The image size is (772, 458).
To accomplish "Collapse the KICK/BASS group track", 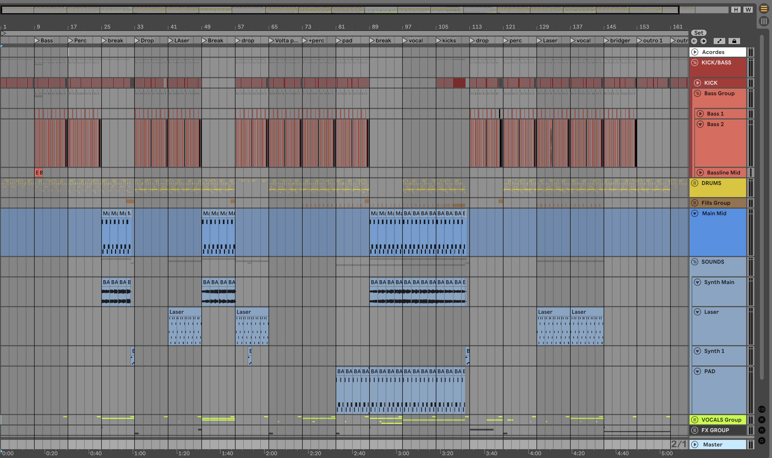I will [x=695, y=63].
